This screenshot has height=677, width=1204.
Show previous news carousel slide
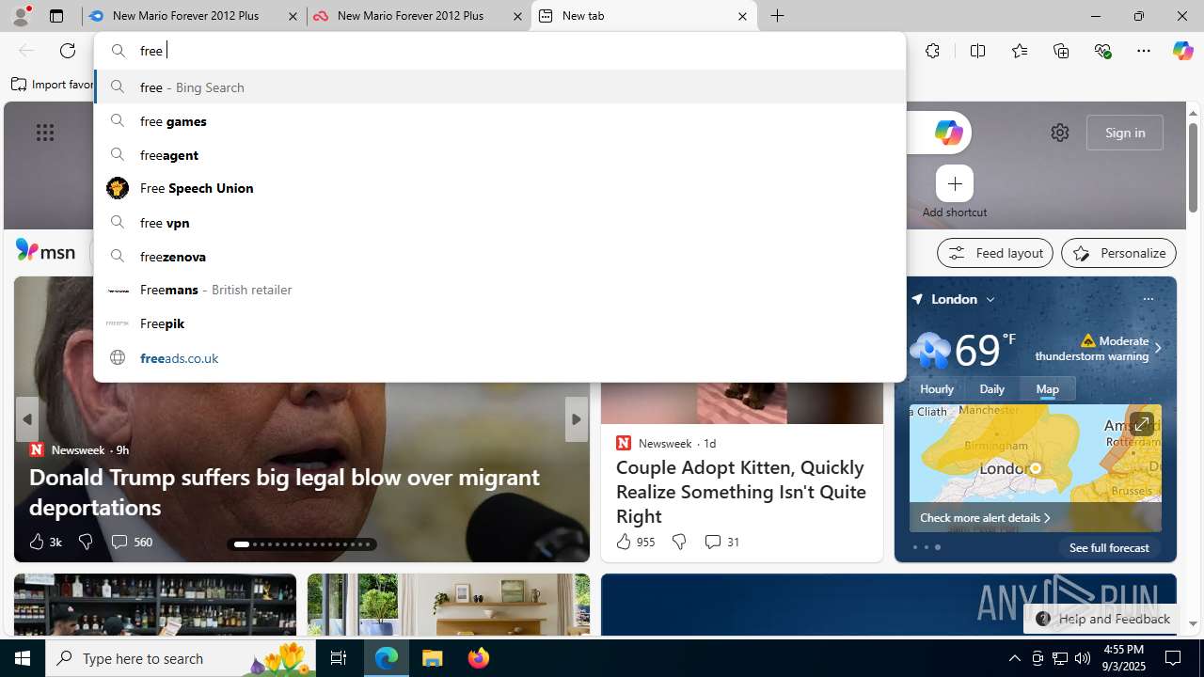tap(27, 419)
